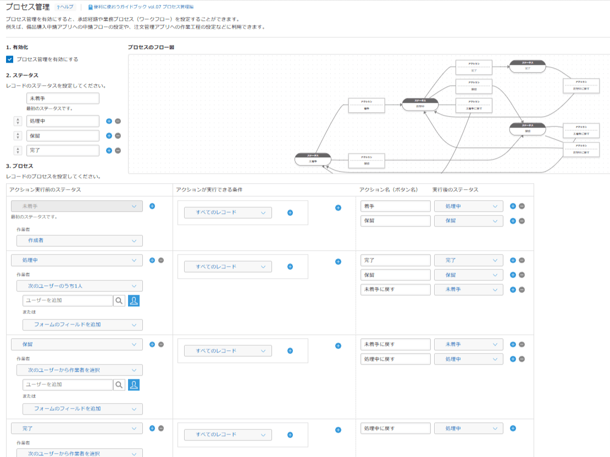Click 保留 status node in flow diagram
Screen dimensions: 610x457
click(x=528, y=129)
